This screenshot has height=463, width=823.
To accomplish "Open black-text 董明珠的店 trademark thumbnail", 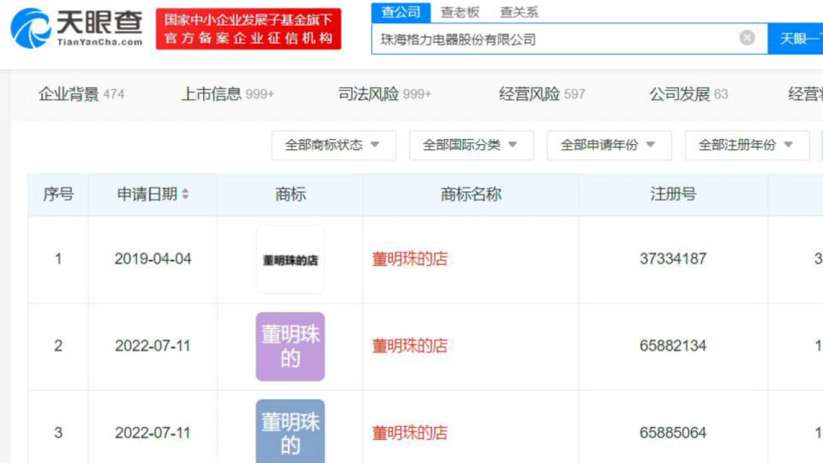I will tap(291, 260).
